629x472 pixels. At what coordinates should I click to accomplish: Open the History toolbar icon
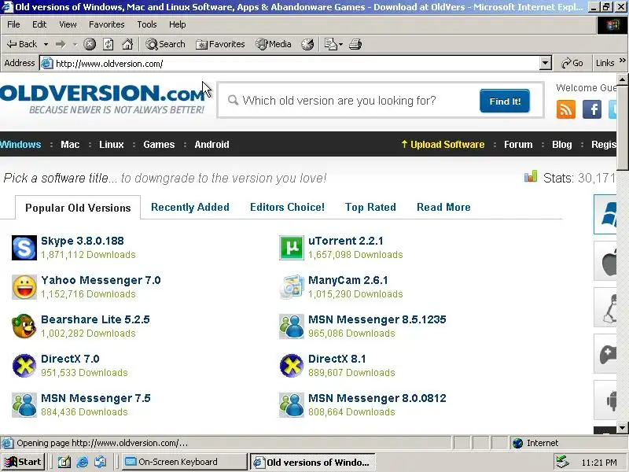click(307, 44)
